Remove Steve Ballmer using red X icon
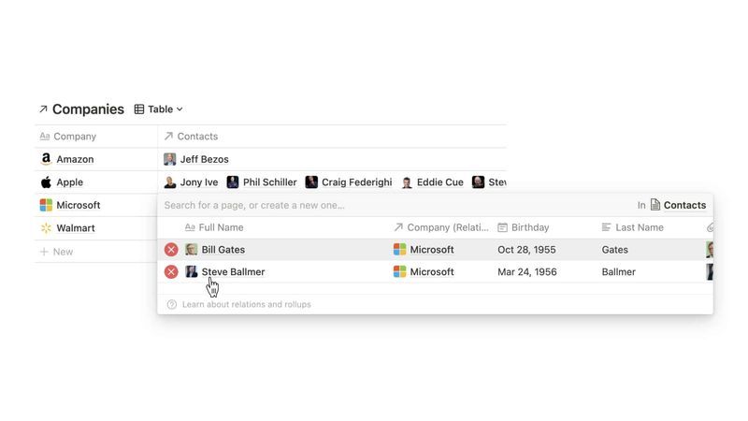Viewport: 748px width, 421px height. tap(171, 272)
